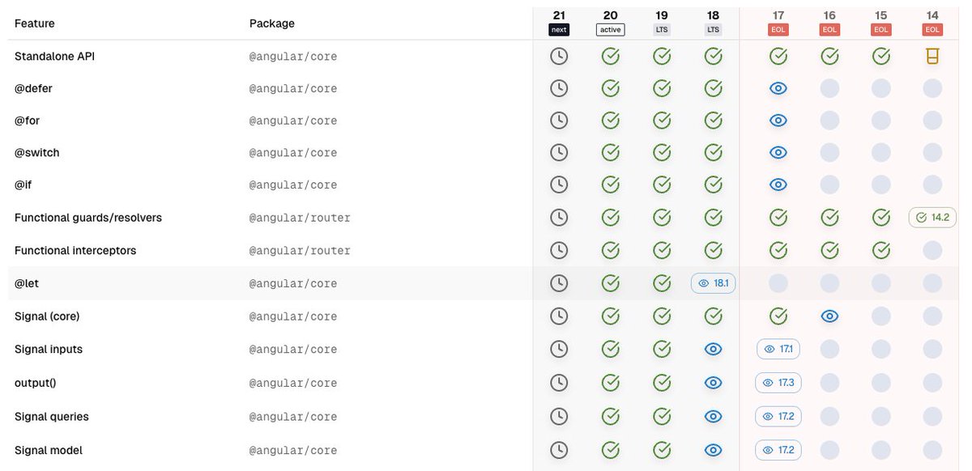Click the checkmark for Functional guards under version 16
This screenshot has width=972, height=471.
pos(829,217)
